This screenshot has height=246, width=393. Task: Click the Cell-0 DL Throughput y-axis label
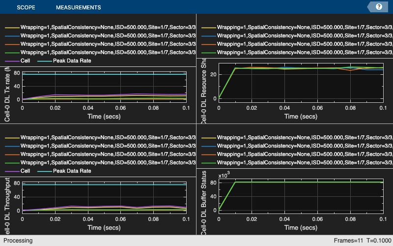coord(7,206)
